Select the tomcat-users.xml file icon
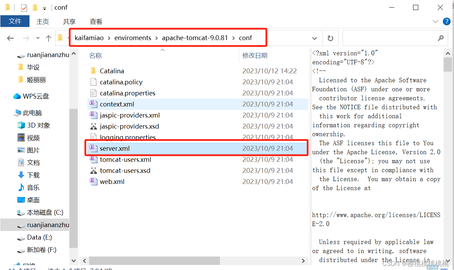This screenshot has width=454, height=270. tap(93, 159)
